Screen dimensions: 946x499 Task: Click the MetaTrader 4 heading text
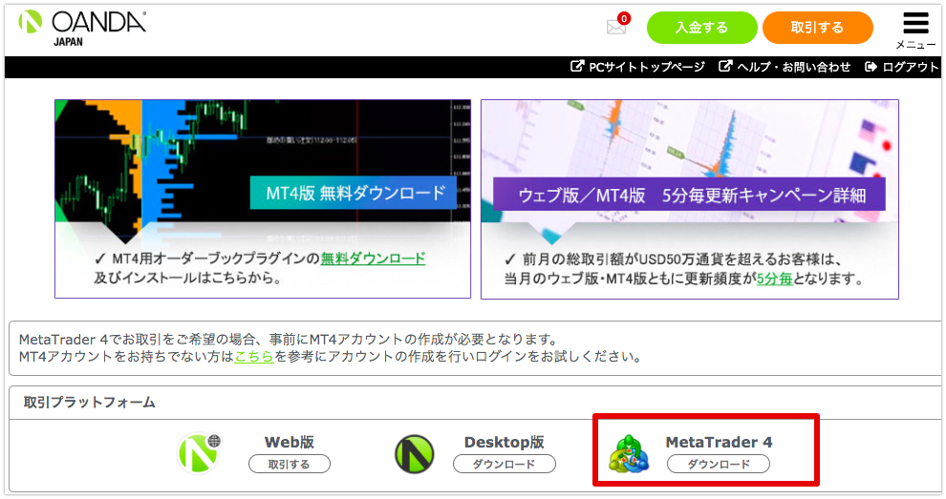tap(719, 442)
